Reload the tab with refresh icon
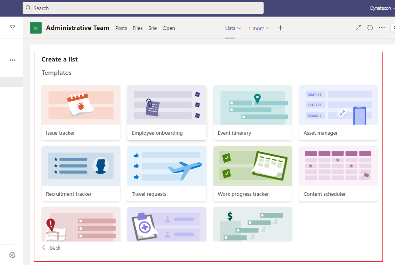The height and width of the screenshot is (265, 395). pyautogui.click(x=370, y=28)
